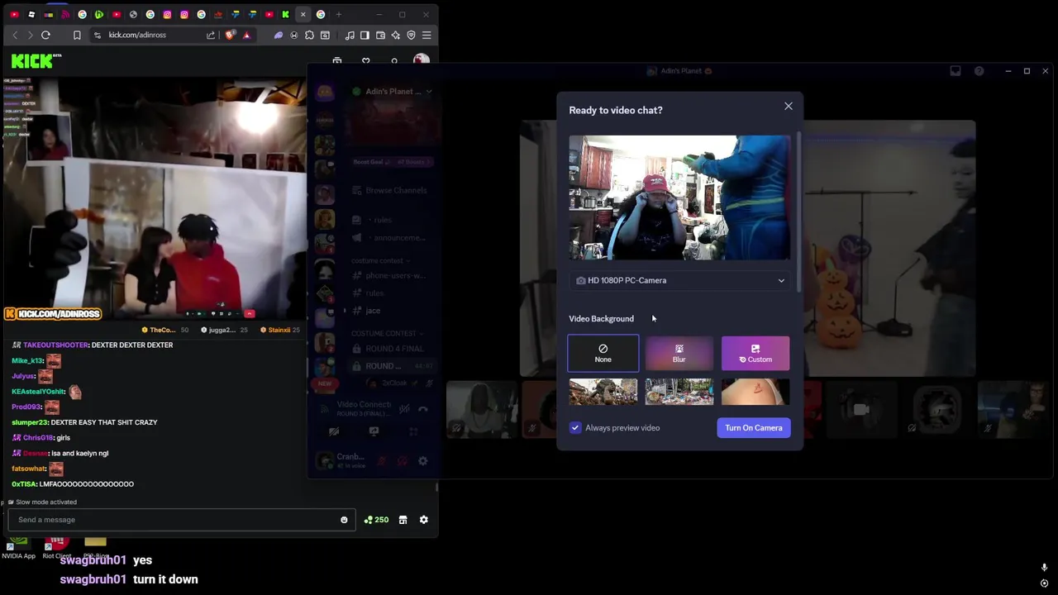
Task: Open the Brave Rewards triangle icon
Action: [246, 35]
